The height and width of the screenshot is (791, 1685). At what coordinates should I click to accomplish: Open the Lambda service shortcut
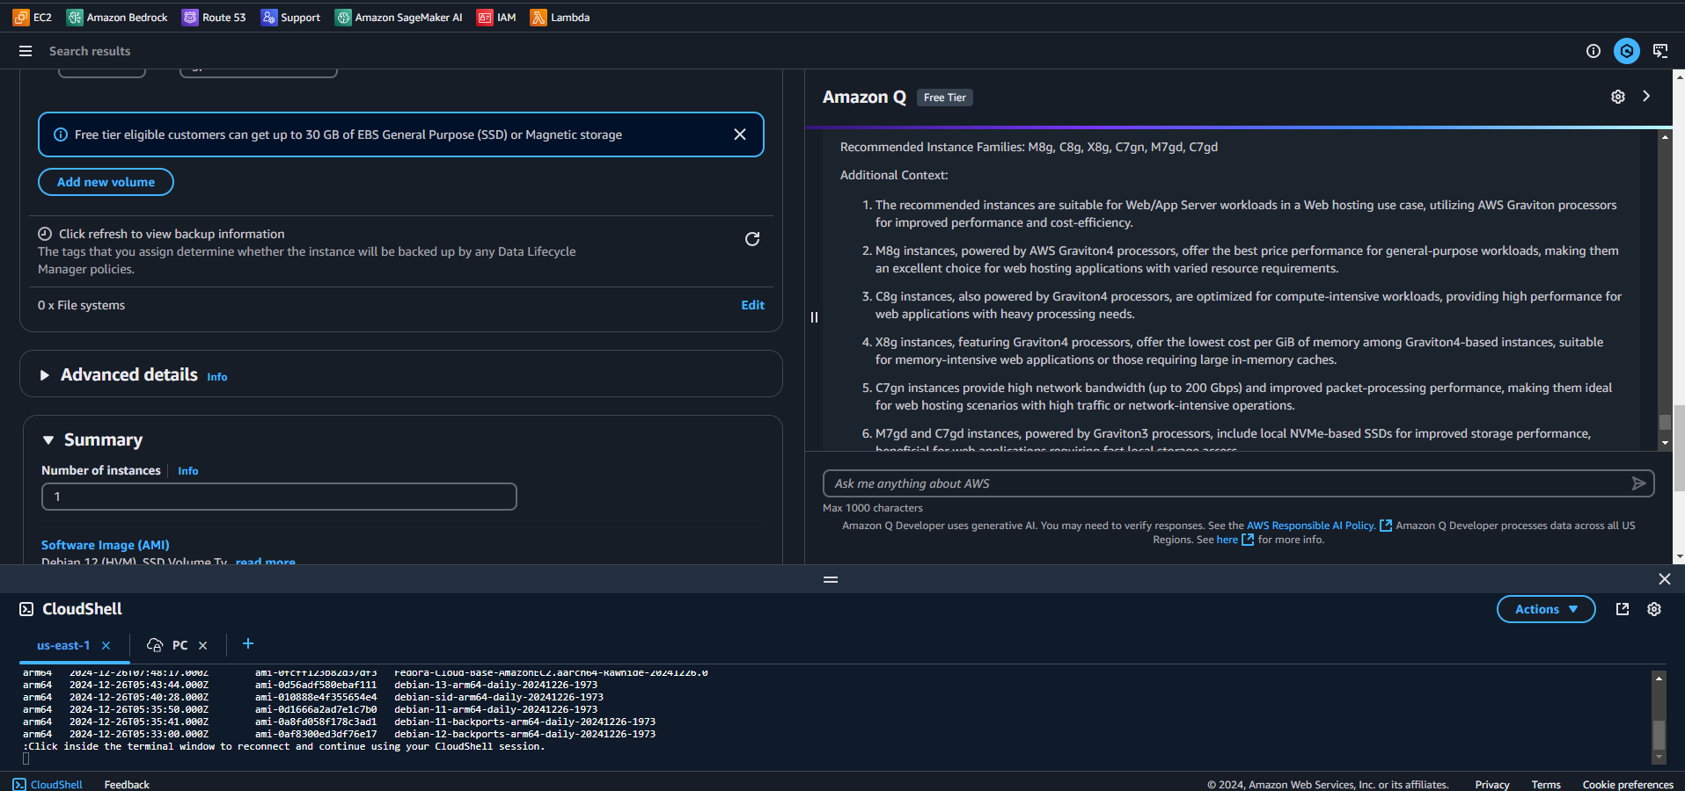click(560, 18)
